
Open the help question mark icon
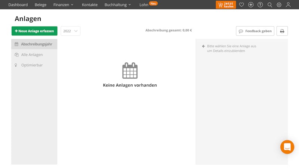(260, 5)
